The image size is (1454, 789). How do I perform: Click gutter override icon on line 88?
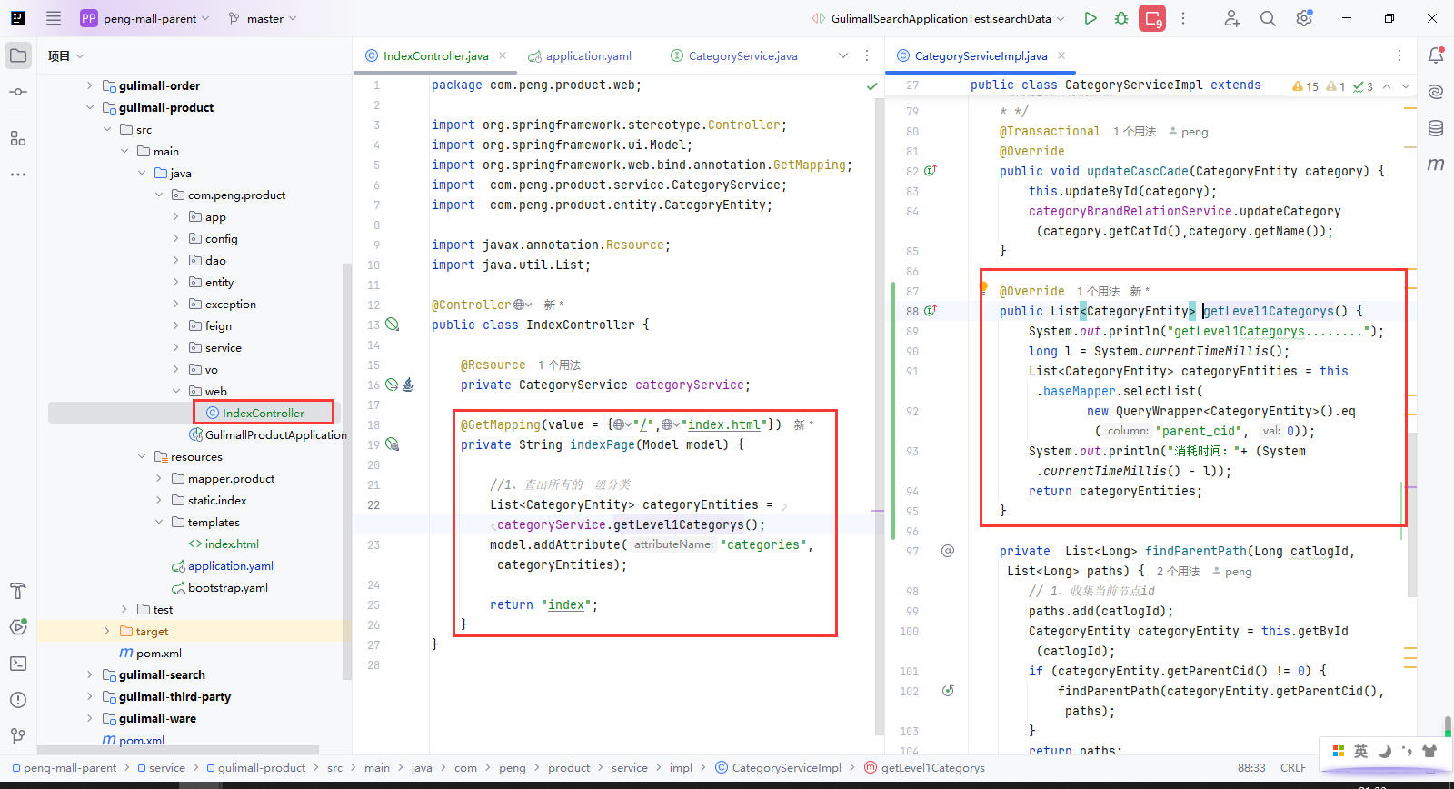[931, 311]
